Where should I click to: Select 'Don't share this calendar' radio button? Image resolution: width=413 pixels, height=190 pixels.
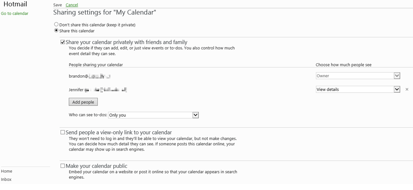(x=56, y=25)
